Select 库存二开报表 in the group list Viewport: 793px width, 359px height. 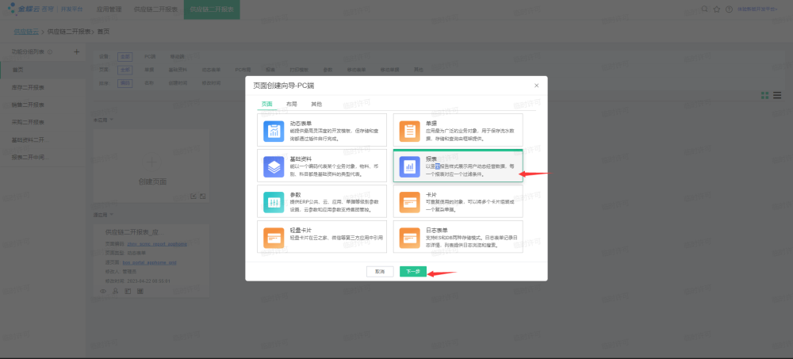coord(43,87)
